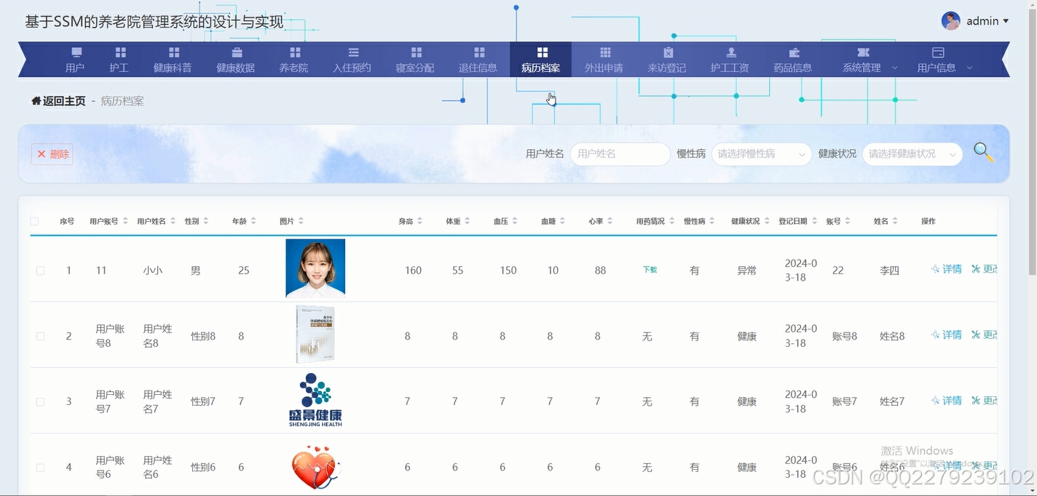Select the 寝室分配 allocation icon
This screenshot has height=496, width=1037.
pos(415,59)
